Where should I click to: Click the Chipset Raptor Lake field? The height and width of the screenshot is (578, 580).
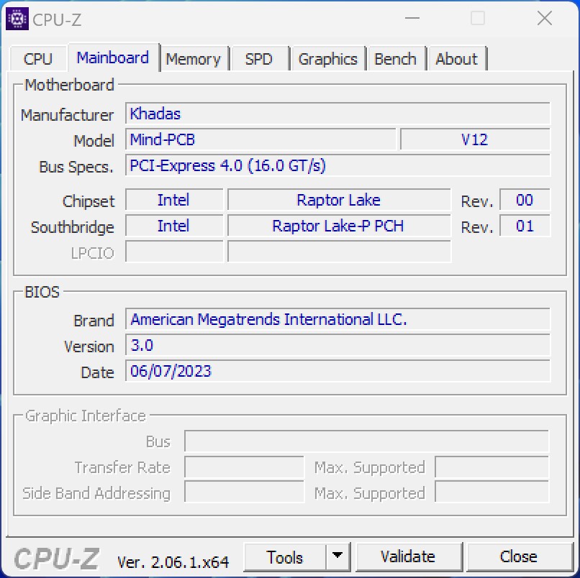point(339,200)
